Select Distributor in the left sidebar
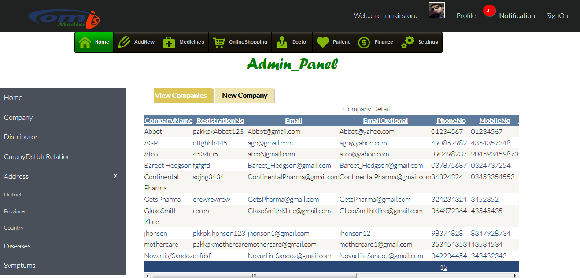 pyautogui.click(x=21, y=137)
